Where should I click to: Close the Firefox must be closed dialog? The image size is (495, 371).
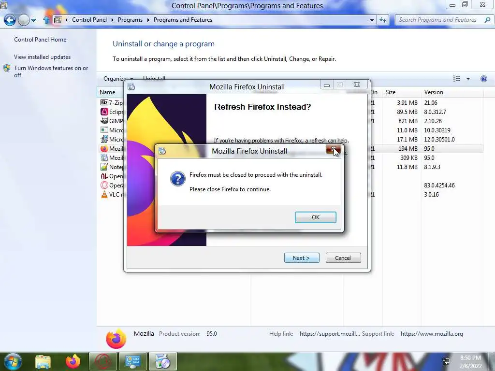tap(334, 150)
